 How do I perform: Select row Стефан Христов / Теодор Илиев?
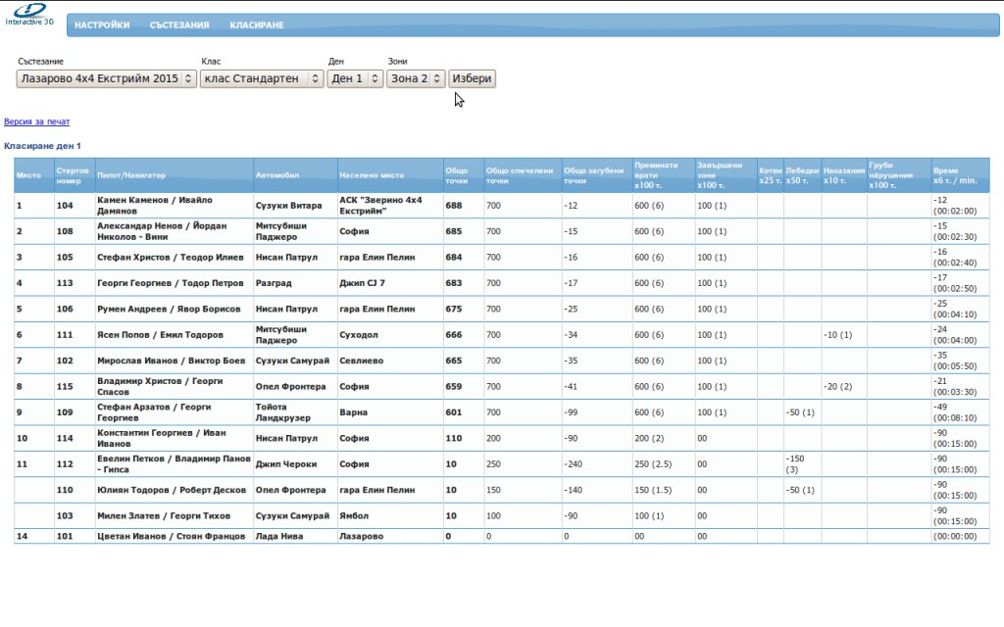[x=501, y=258]
